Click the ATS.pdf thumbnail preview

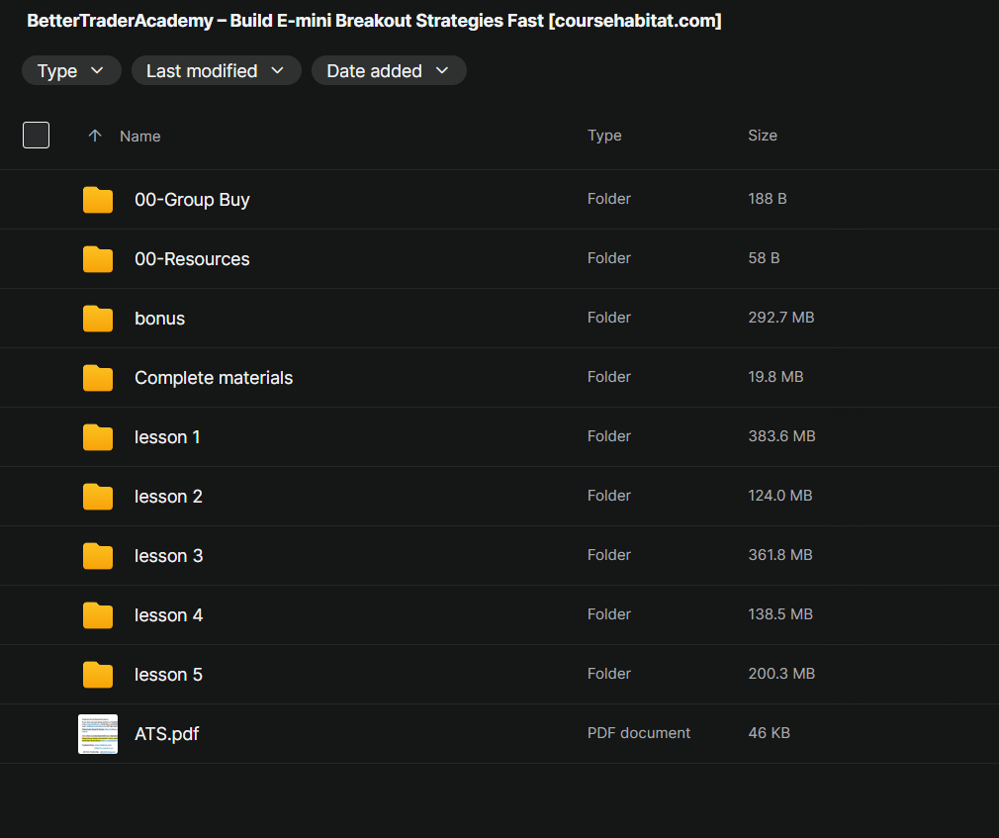[98, 734]
